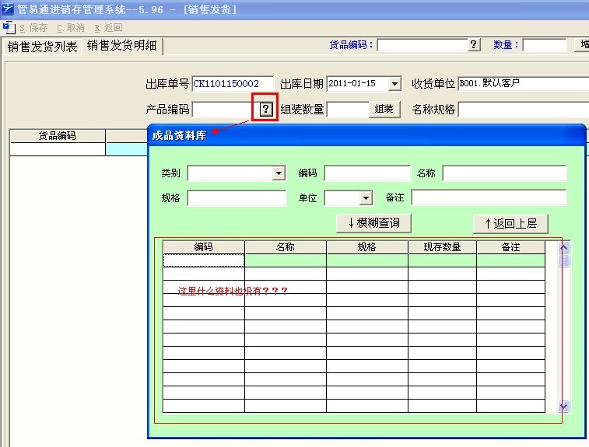The width and height of the screenshot is (589, 447).
Task: Click the 模糊查询 fuzzy search button
Action: point(373,223)
